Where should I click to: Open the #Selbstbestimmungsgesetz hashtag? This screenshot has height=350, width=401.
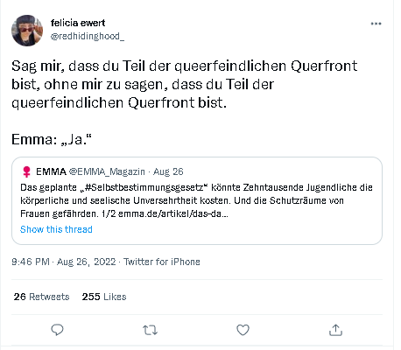145,187
